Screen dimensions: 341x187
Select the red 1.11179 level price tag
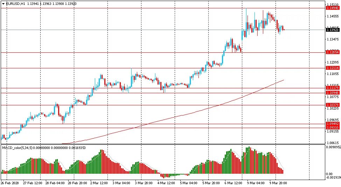(333, 88)
